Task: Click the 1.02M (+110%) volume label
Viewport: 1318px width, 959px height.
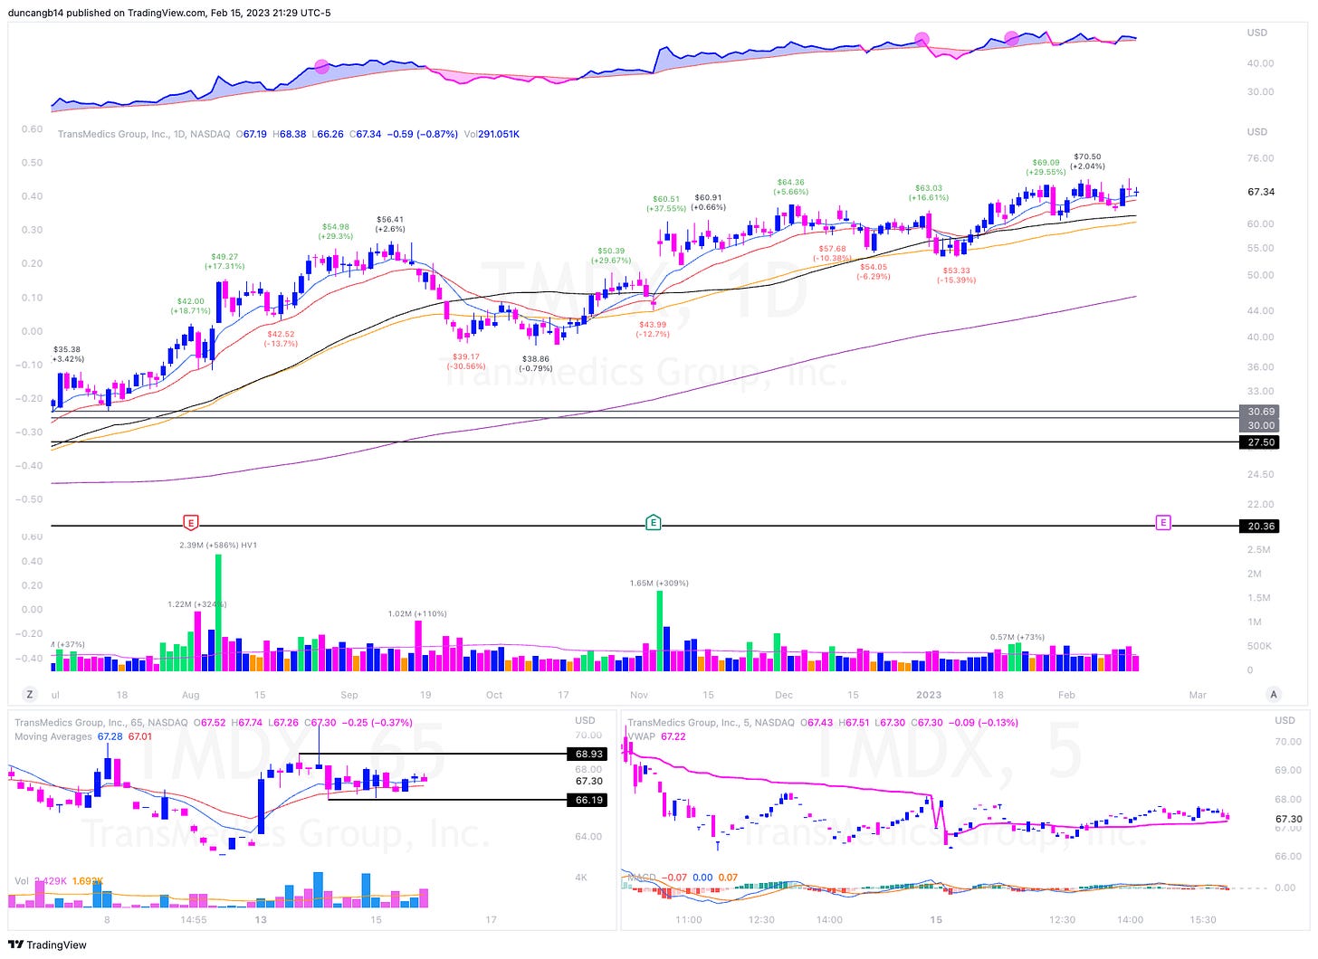Action: click(x=417, y=613)
